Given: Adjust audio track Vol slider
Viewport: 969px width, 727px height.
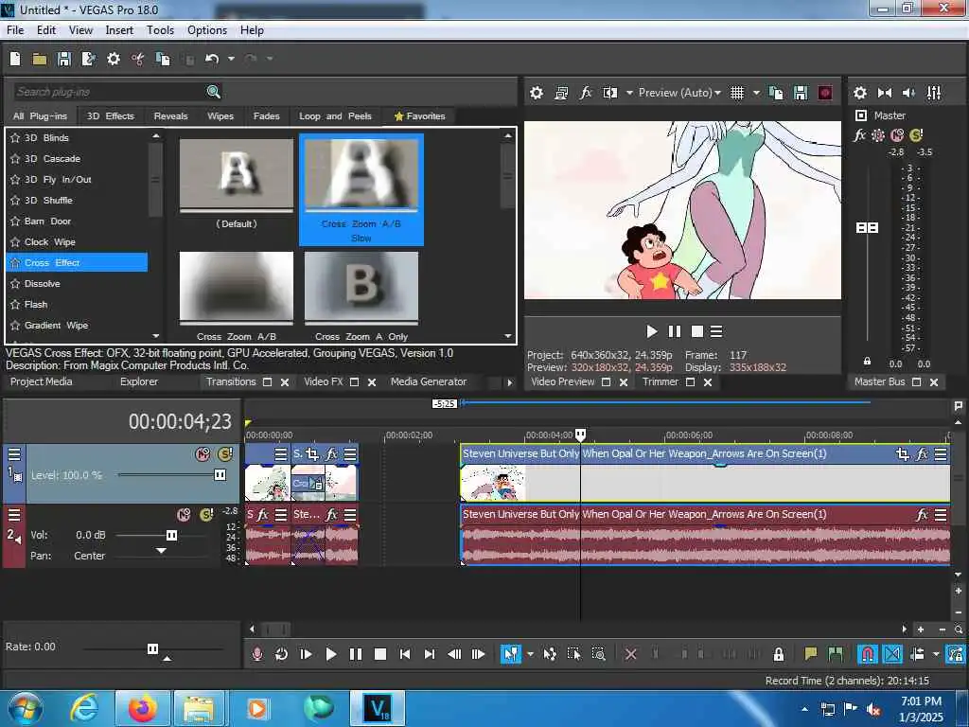Looking at the screenshot, I should click(172, 536).
